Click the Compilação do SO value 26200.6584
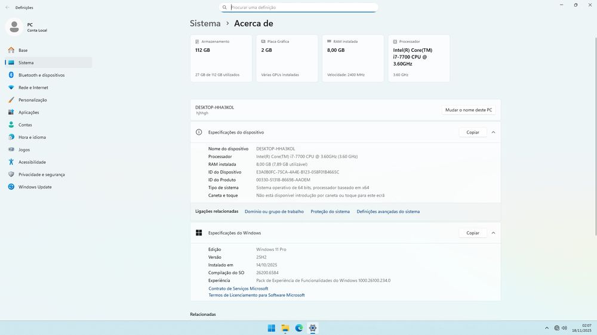 pos(267,272)
